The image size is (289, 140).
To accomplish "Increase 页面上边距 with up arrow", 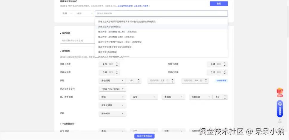I will pyautogui.click(x=117, y=63).
